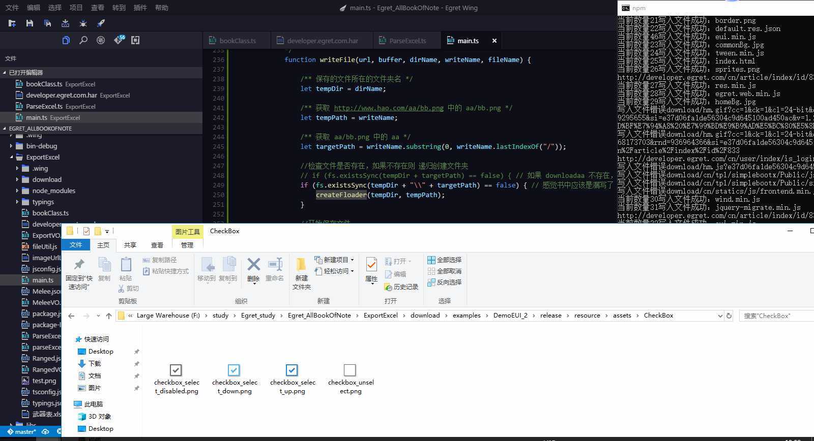Open the search view magnifier icon

[83, 40]
